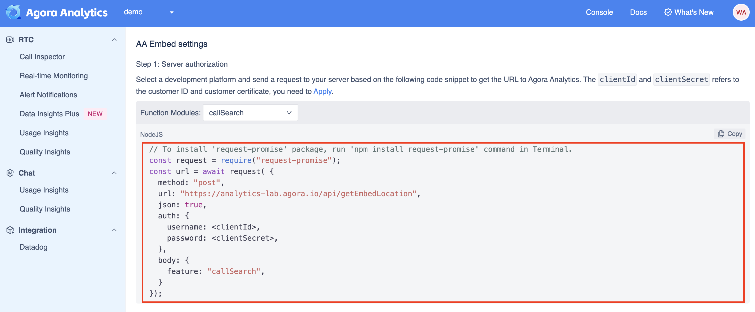Click the What's New badge icon
The image size is (755, 312).
[x=668, y=12]
